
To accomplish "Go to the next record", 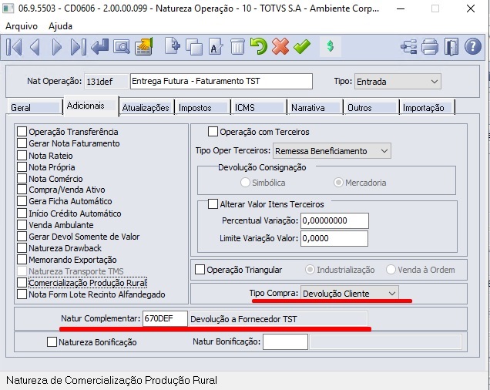I will (x=56, y=47).
